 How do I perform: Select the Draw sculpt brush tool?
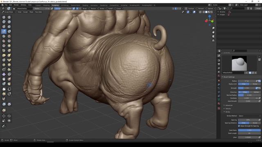pyautogui.click(x=4, y=17)
